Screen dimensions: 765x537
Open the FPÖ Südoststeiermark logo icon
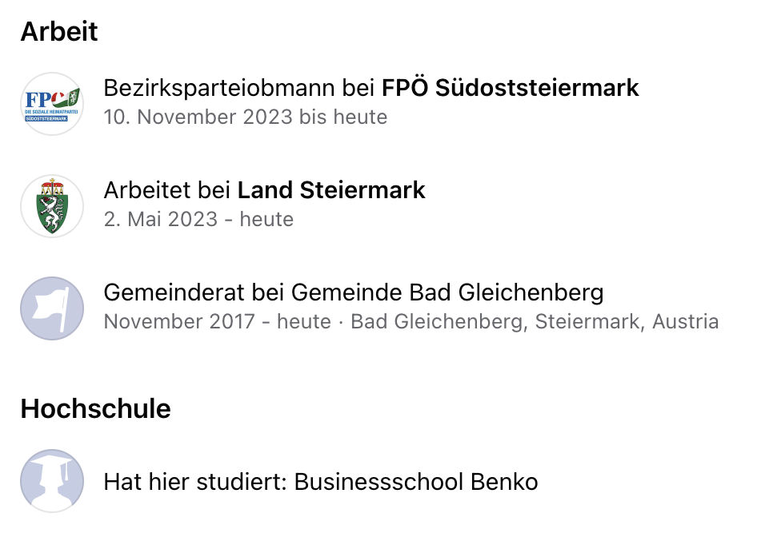[52, 104]
